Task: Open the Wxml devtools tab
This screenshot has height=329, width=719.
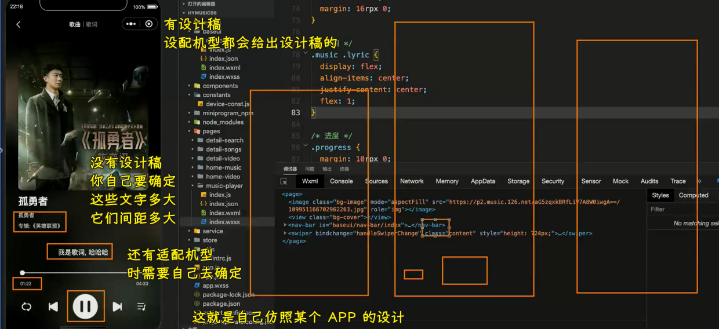Action: pos(310,181)
